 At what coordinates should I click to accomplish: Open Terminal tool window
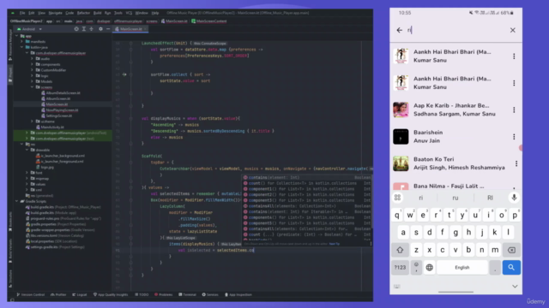[187, 294]
